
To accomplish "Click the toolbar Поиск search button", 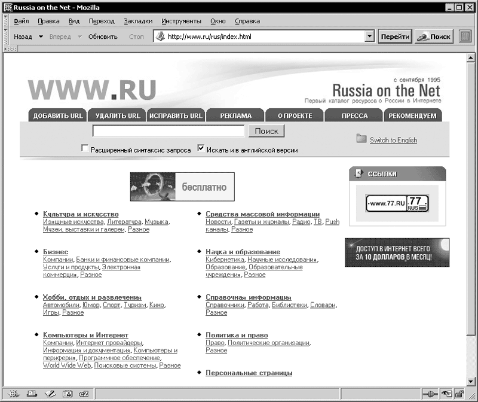I will [x=434, y=36].
